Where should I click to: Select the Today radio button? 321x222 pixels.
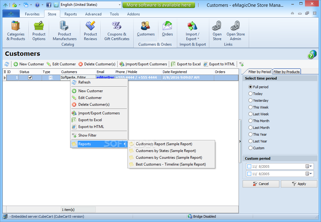250,94
